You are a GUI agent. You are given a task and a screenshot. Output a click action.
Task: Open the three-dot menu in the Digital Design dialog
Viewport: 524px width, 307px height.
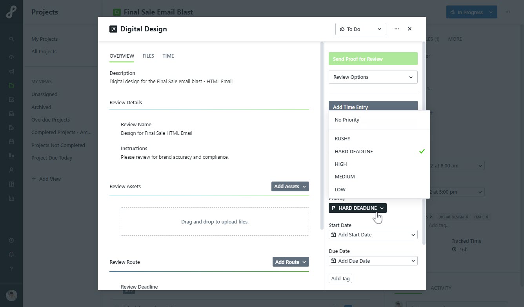397,29
